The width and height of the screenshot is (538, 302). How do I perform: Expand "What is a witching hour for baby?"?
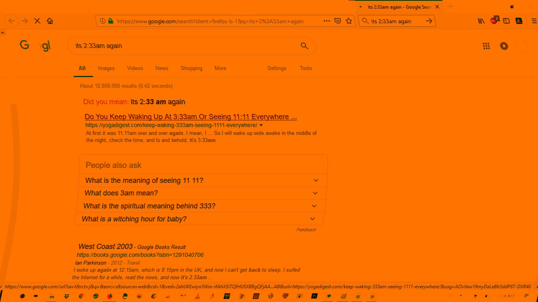[x=313, y=219]
